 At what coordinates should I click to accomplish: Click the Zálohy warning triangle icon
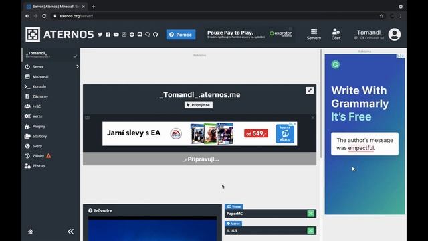[49, 156]
